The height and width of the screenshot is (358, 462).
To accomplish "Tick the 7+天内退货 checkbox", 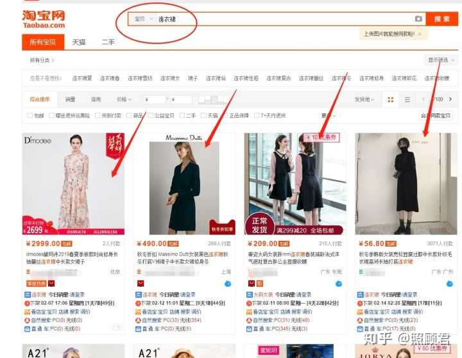I will click(257, 115).
